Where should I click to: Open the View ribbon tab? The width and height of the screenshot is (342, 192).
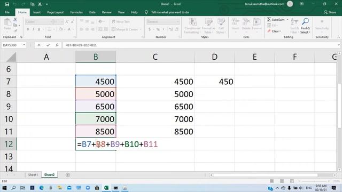(x=121, y=12)
